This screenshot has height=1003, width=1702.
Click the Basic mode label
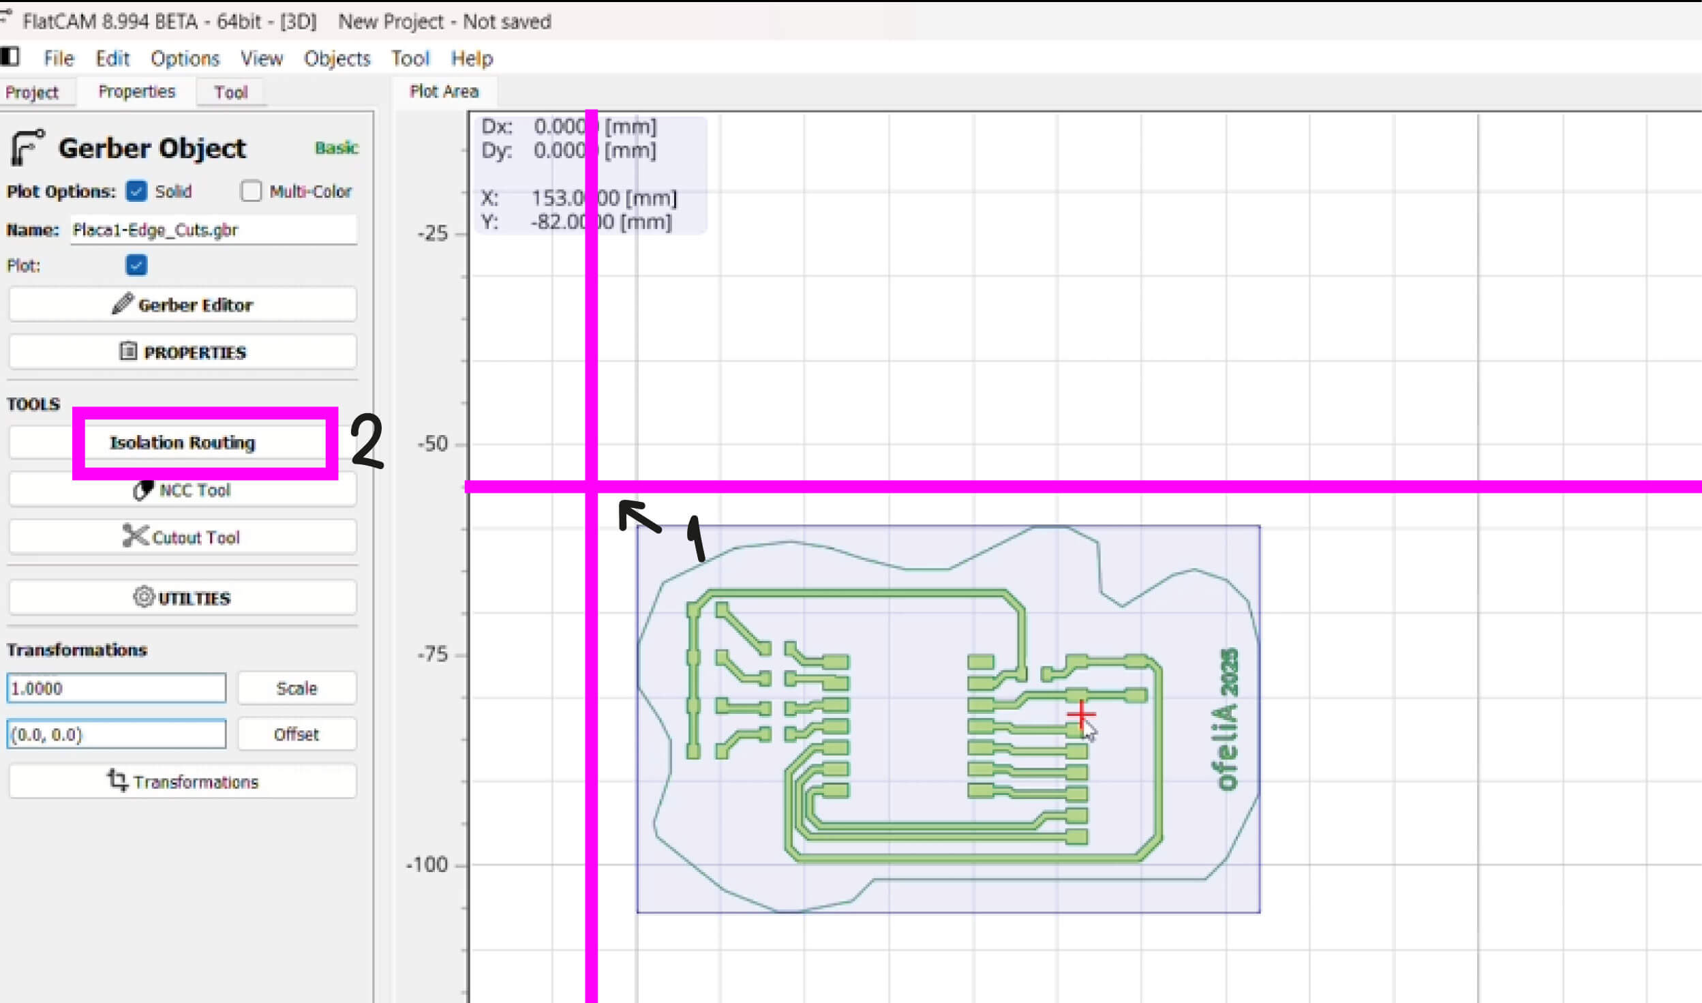[336, 148]
